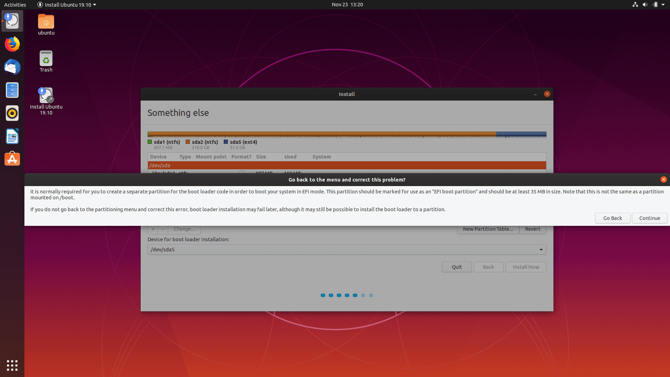The height and width of the screenshot is (377, 670).
Task: Open the clock showing Nov 23 13:20
Action: [x=347, y=5]
